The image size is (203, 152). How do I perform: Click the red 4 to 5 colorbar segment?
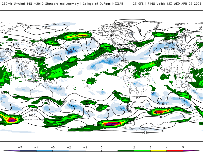click(x=175, y=151)
